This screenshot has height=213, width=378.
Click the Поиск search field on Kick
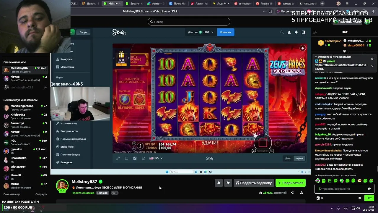coord(189,22)
